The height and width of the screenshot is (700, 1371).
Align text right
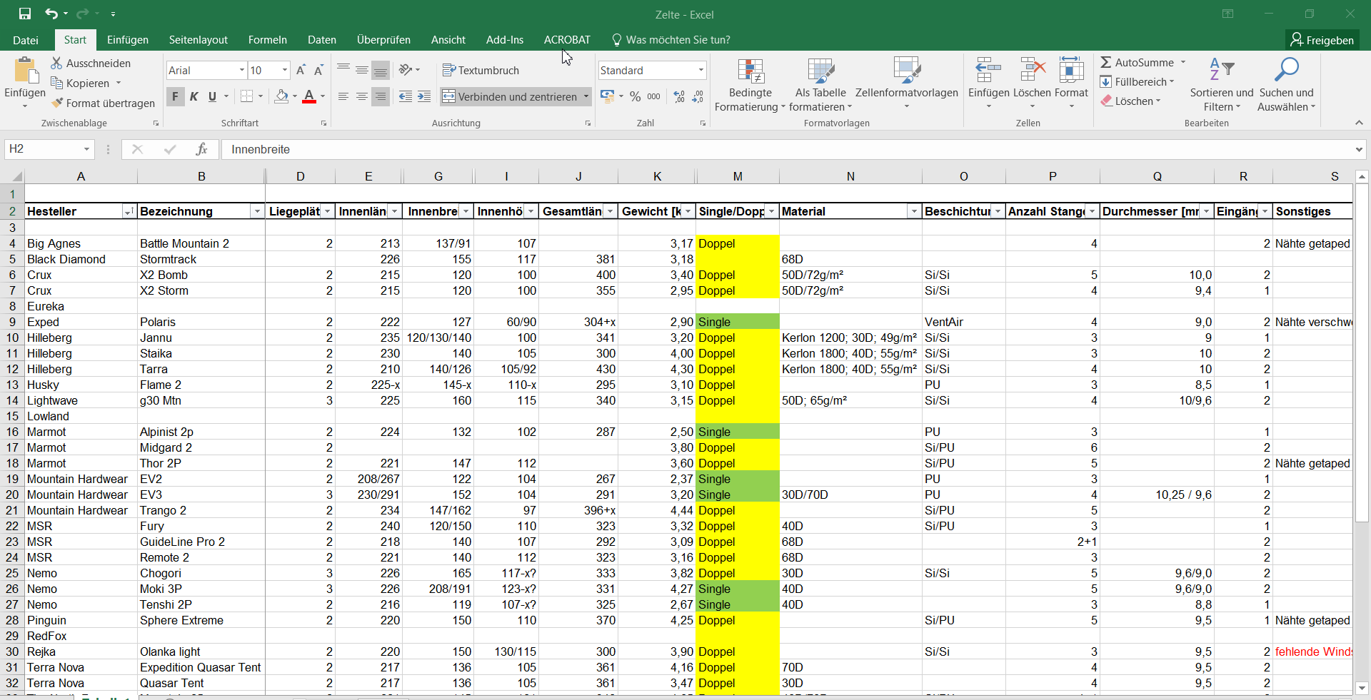pos(381,96)
